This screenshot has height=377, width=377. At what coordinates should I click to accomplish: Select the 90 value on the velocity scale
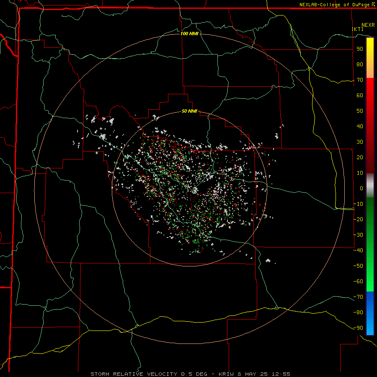[x=360, y=49]
